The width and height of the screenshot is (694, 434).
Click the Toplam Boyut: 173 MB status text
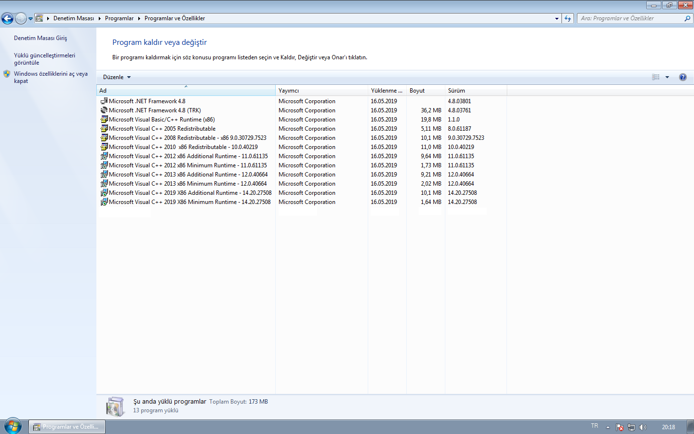(x=239, y=402)
